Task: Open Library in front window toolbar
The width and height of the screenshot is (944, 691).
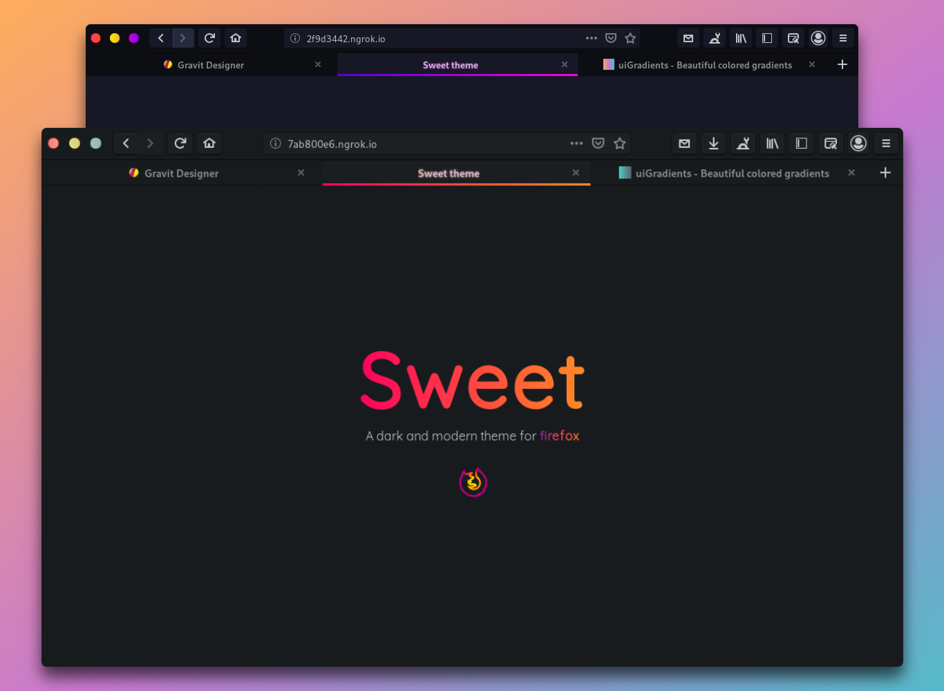Action: click(772, 143)
